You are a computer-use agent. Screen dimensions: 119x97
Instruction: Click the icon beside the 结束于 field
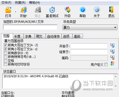click(x=112, y=52)
